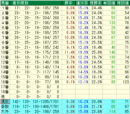This screenshot has width=130, height=114.
Task: Select the 4番 row label
Action: (5, 23)
